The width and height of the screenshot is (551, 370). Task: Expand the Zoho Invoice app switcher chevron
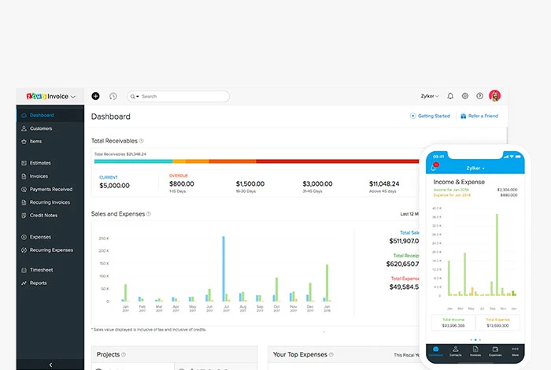click(73, 97)
